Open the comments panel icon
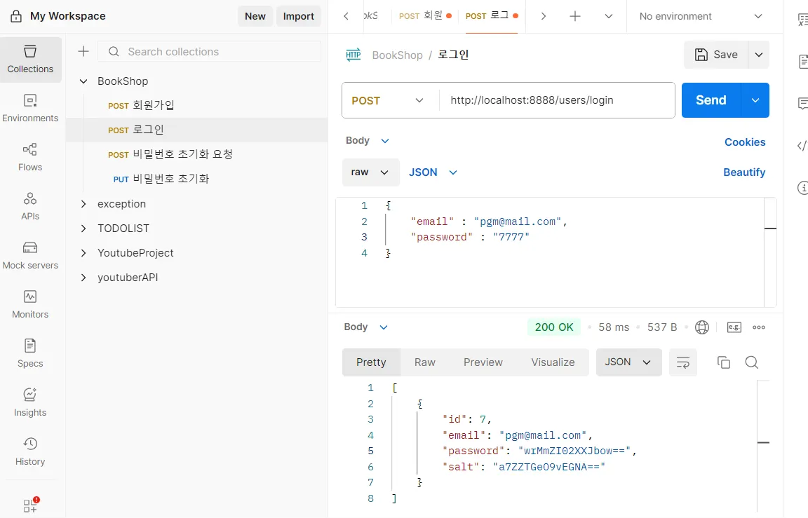 click(802, 104)
